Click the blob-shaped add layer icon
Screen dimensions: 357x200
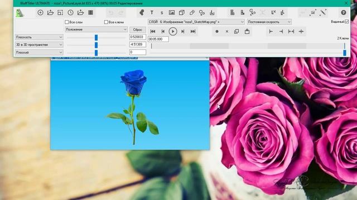click(142, 12)
